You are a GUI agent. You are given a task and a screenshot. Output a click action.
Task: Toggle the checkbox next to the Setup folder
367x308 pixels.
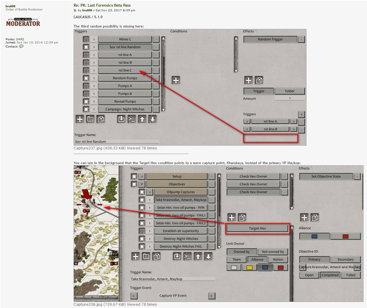pos(134,176)
